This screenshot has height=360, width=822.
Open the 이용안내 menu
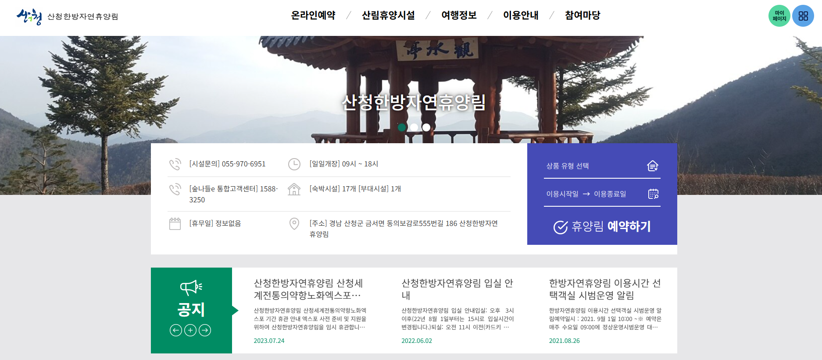[x=521, y=15]
